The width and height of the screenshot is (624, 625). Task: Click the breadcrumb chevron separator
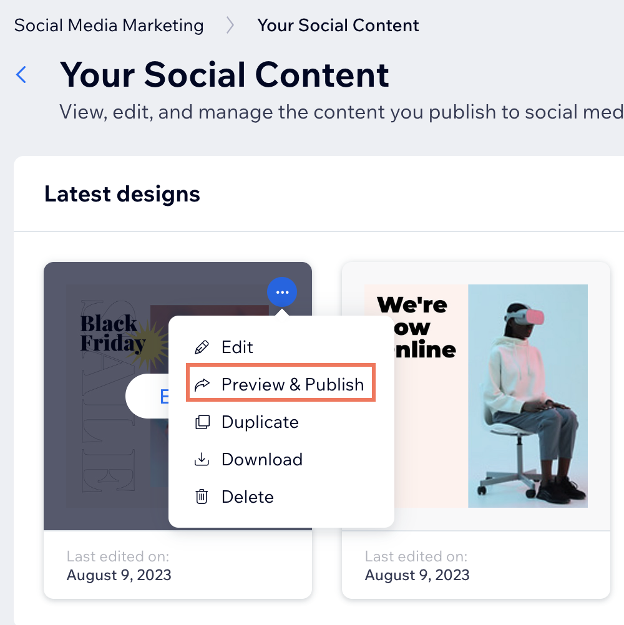230,26
